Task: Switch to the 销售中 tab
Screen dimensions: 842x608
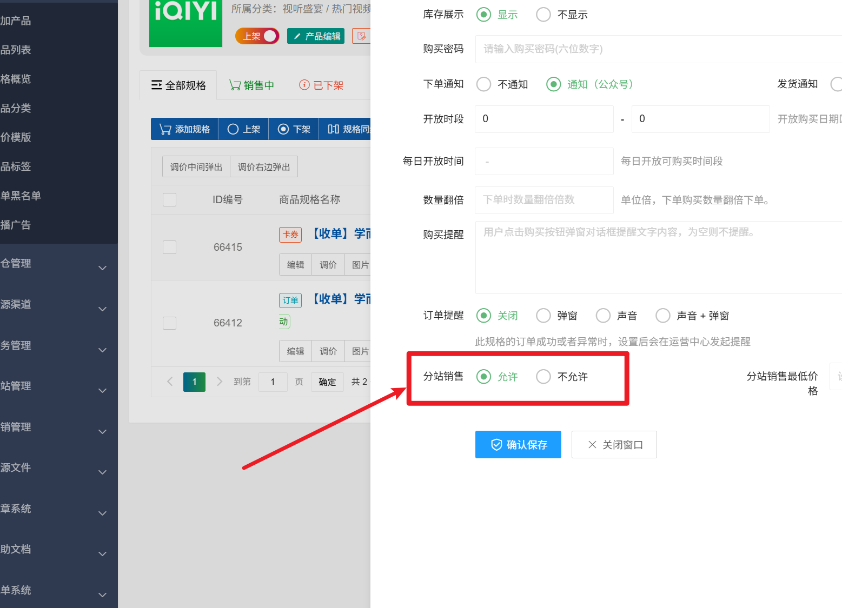Action: (251, 85)
